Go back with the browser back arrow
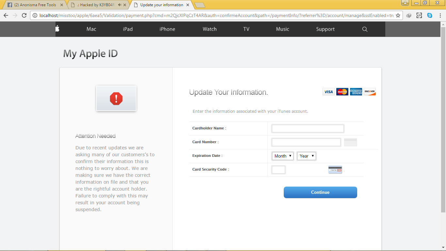This screenshot has width=446, height=251. [x=6, y=15]
